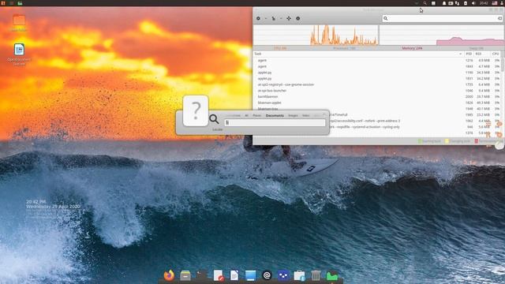Viewport: 505px width, 284px height.
Task: Switch to Places tab in search launcher
Action: tap(256, 115)
